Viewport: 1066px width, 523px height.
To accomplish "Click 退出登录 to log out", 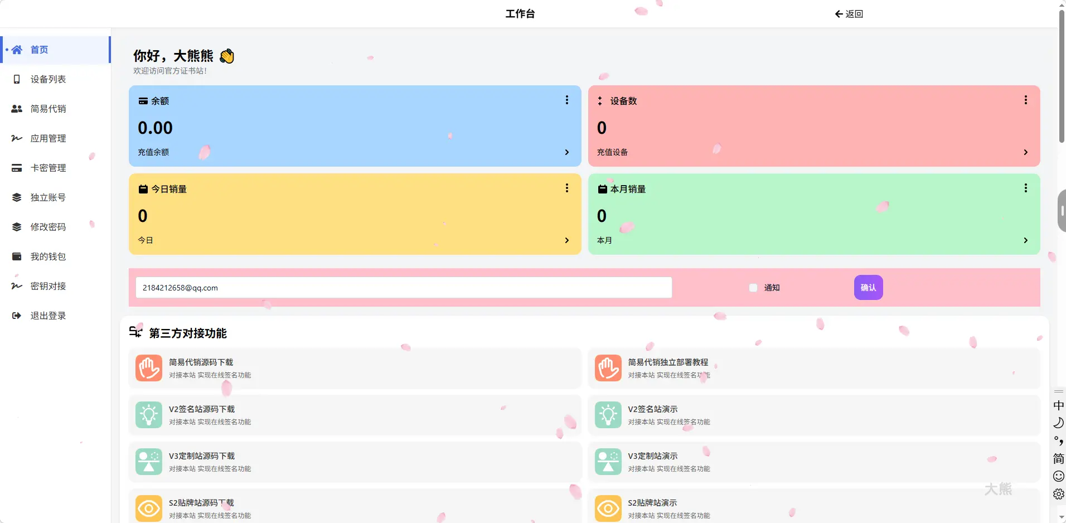I will (x=48, y=316).
